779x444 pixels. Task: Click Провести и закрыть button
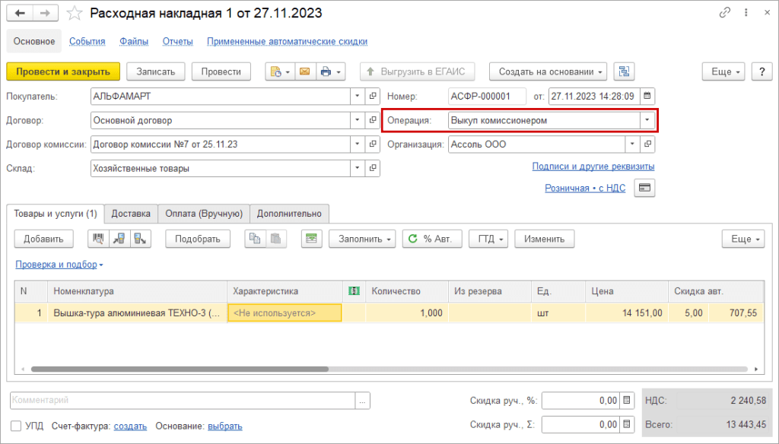point(63,71)
